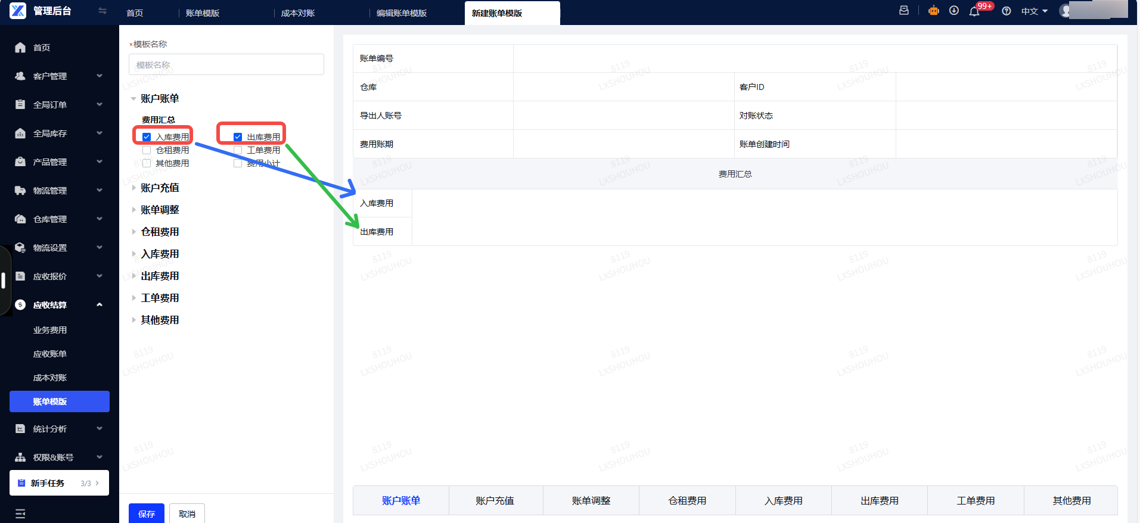Switch to the 编辑账单模版 top tab
The image size is (1140, 523).
coord(402,13)
